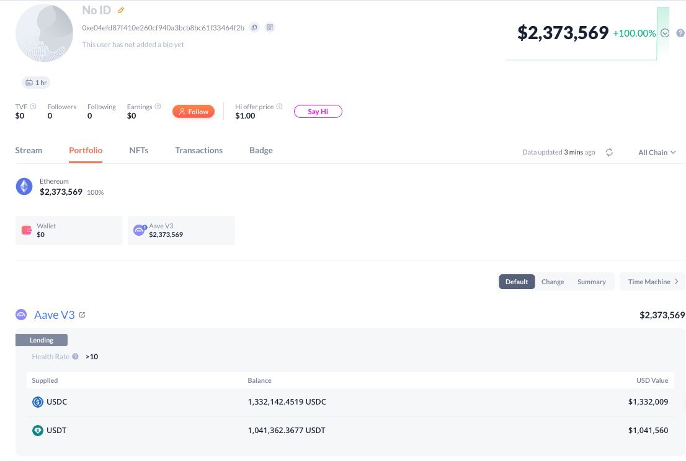Click the Aave V3 section total $2,373,569

coord(662,315)
